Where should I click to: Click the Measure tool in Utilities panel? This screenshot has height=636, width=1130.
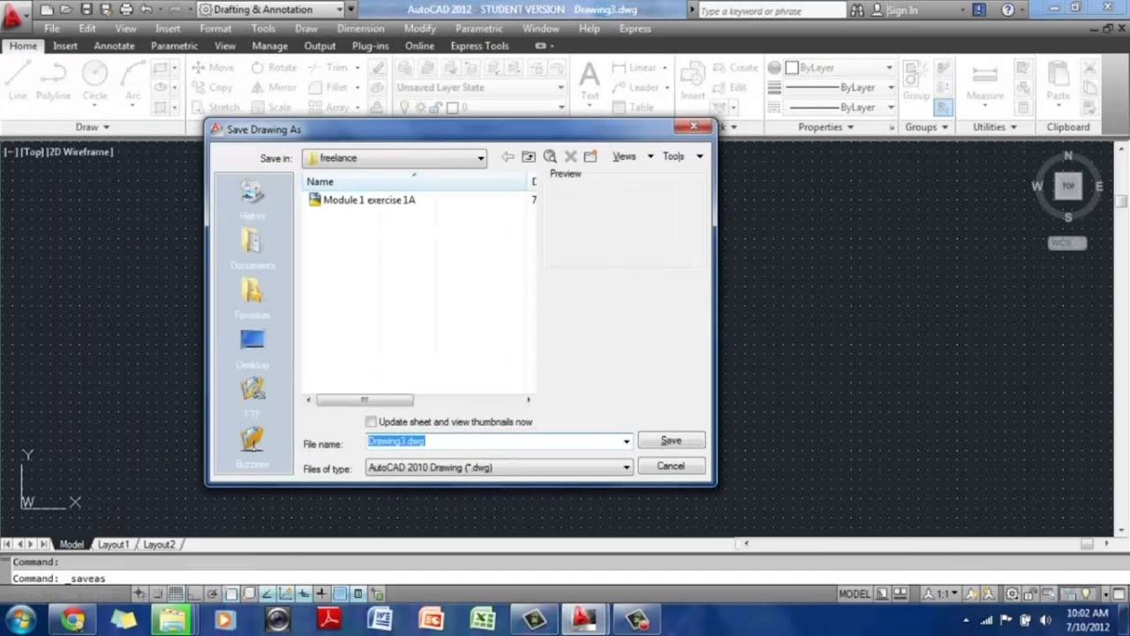coord(984,81)
